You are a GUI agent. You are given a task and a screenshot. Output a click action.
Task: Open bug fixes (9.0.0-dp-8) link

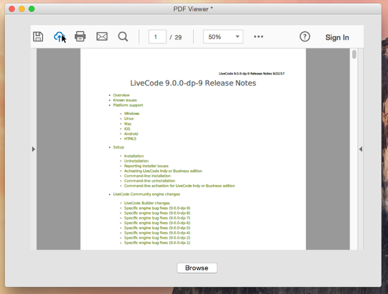click(x=157, y=213)
